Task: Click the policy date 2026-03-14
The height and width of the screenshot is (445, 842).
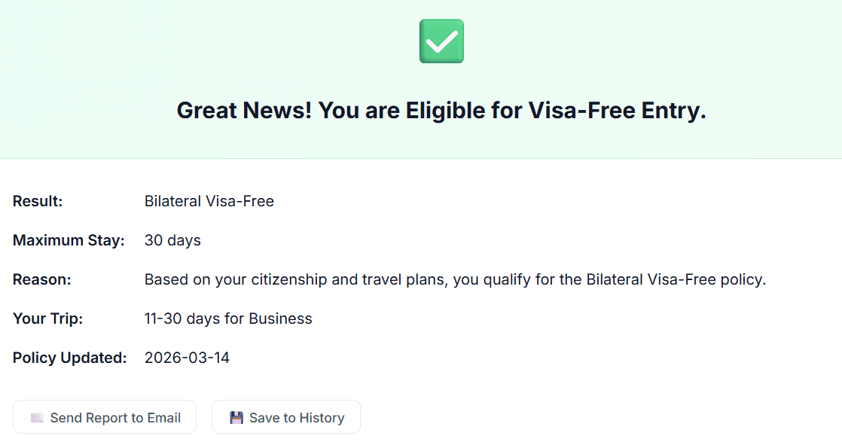Action: (x=187, y=358)
